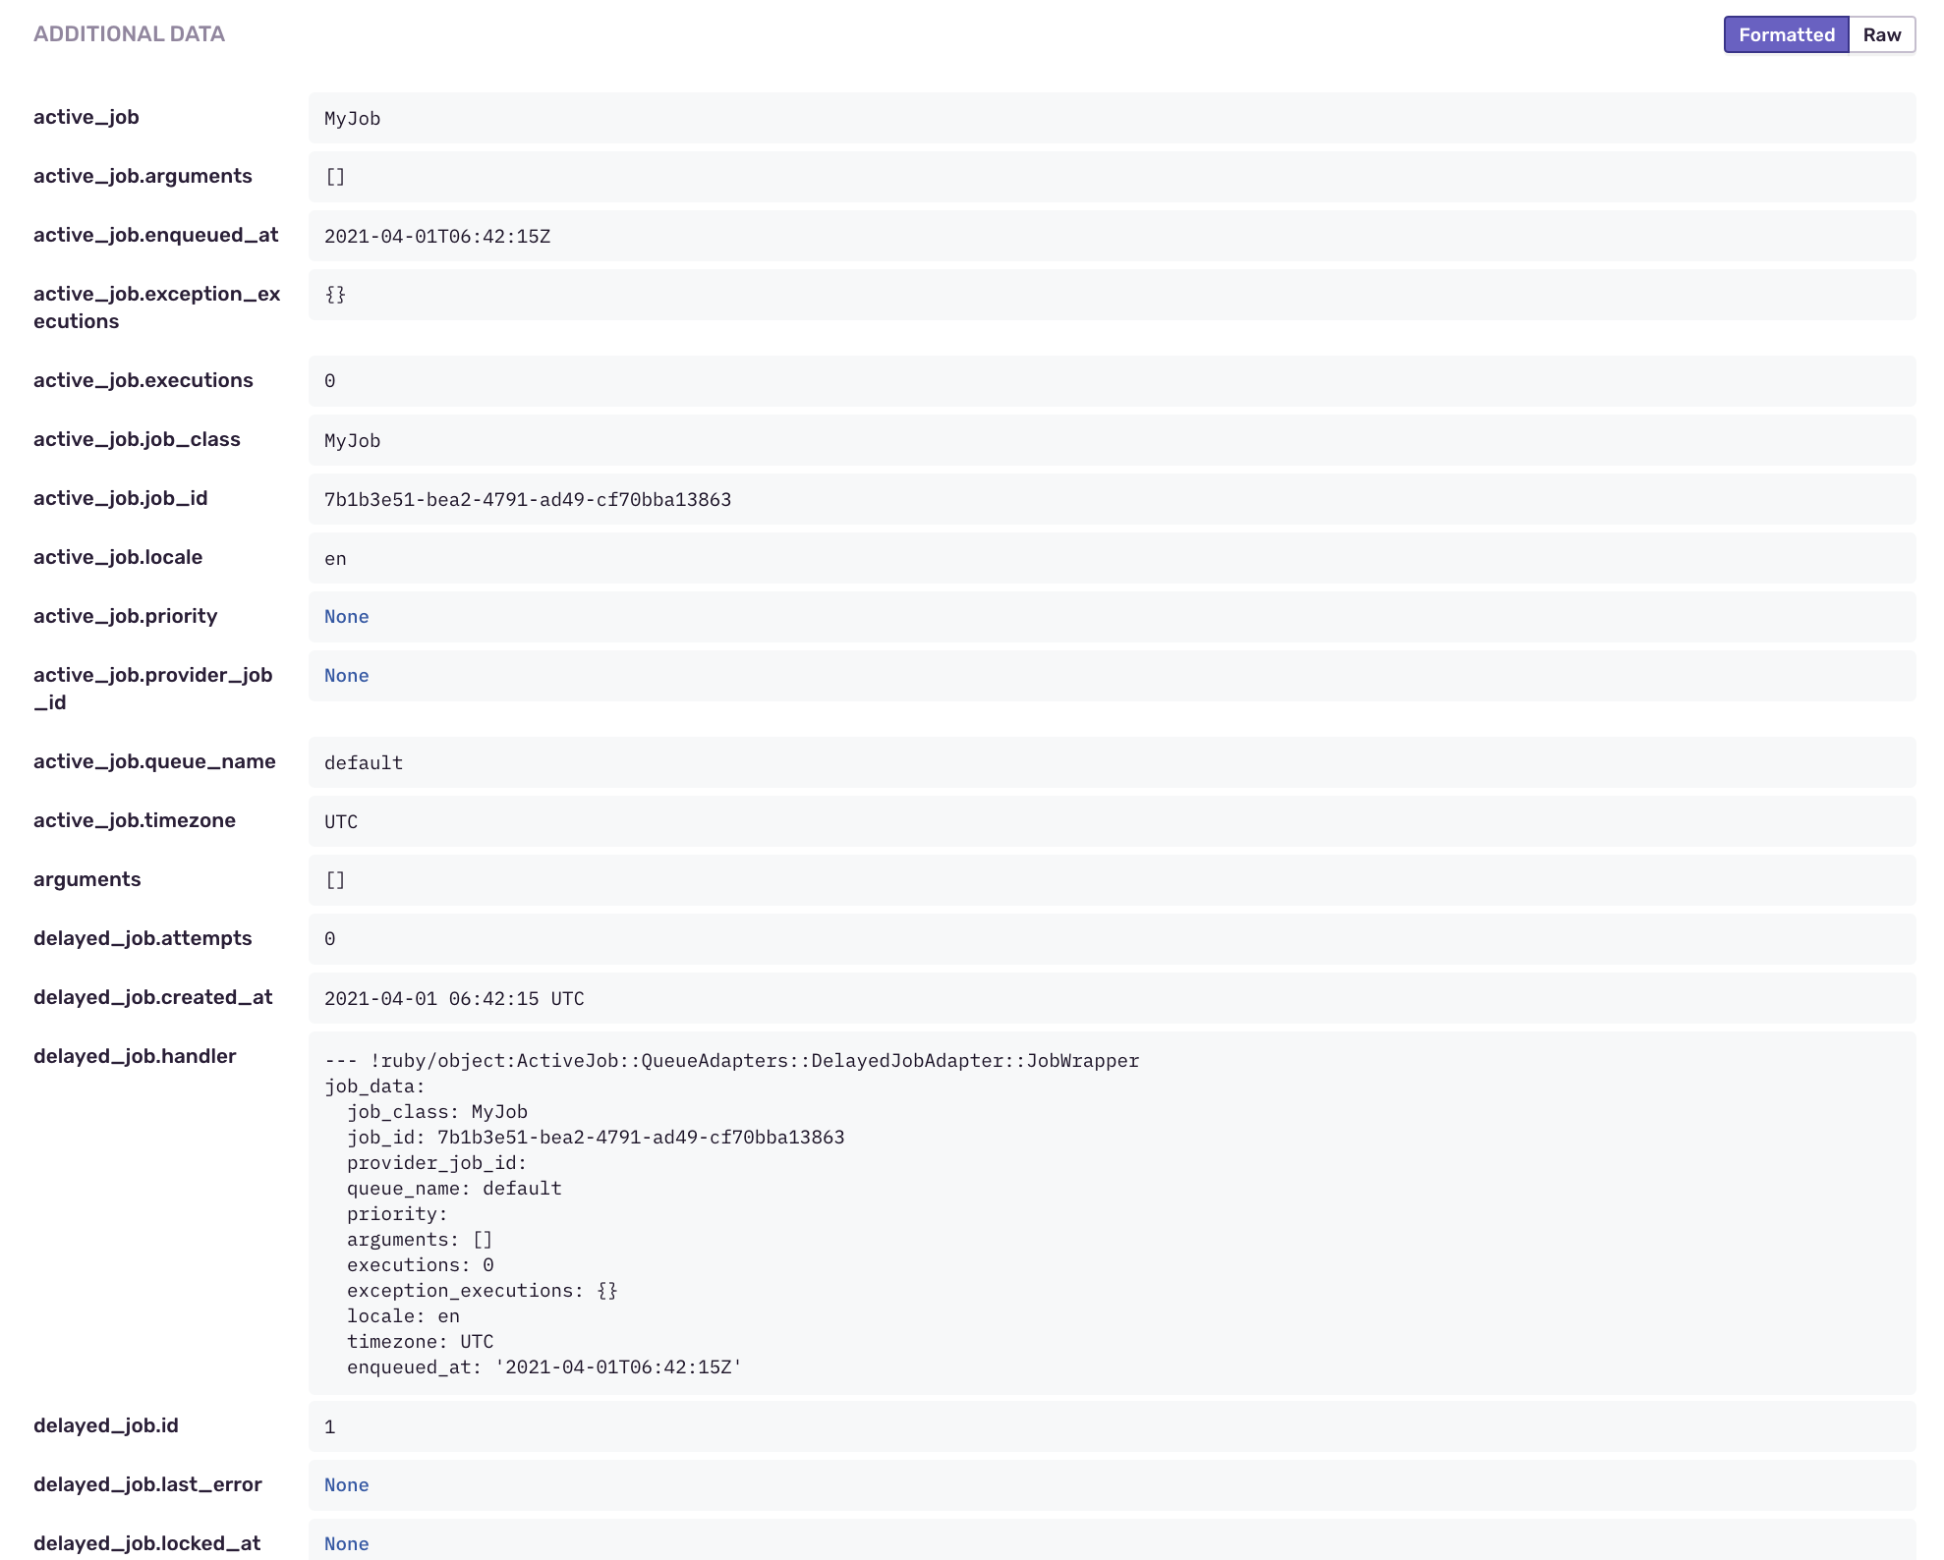This screenshot has width=1944, height=1560.
Task: Select the active_job.job_id key
Action: click(121, 498)
